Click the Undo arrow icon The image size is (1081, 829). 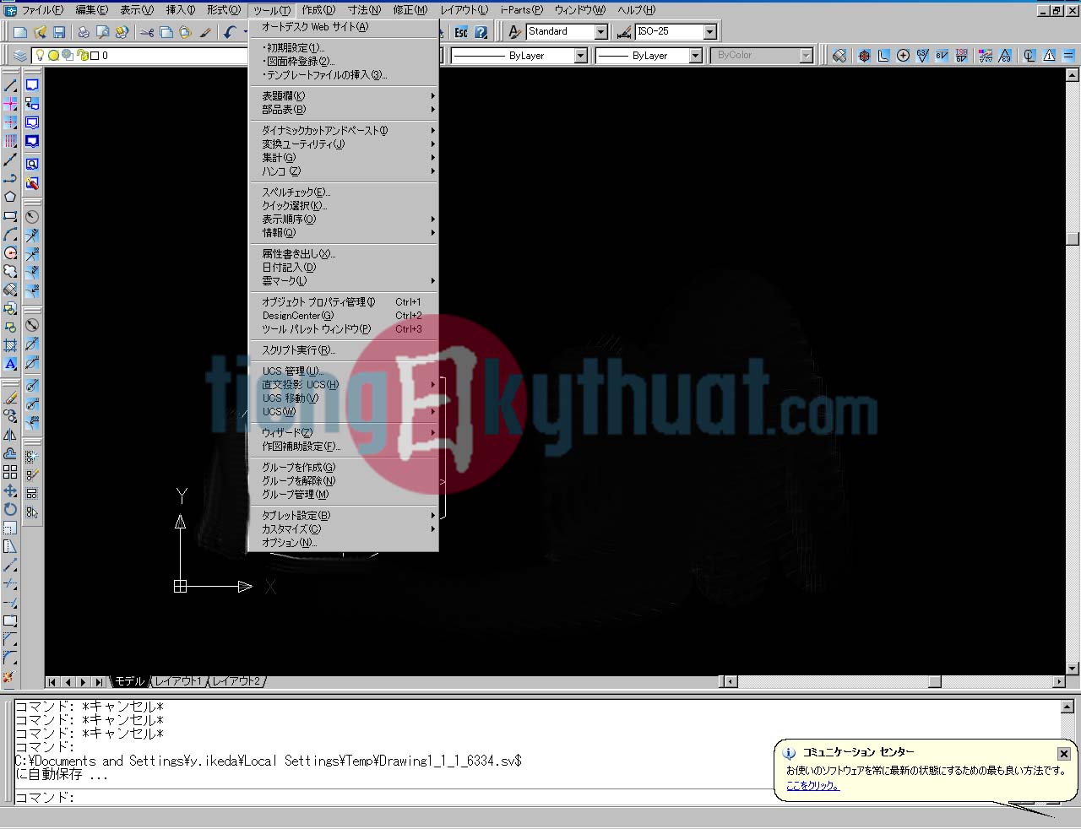[230, 32]
